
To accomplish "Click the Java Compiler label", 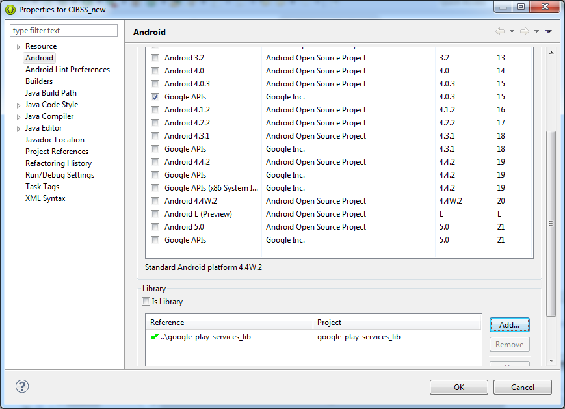I will click(49, 116).
